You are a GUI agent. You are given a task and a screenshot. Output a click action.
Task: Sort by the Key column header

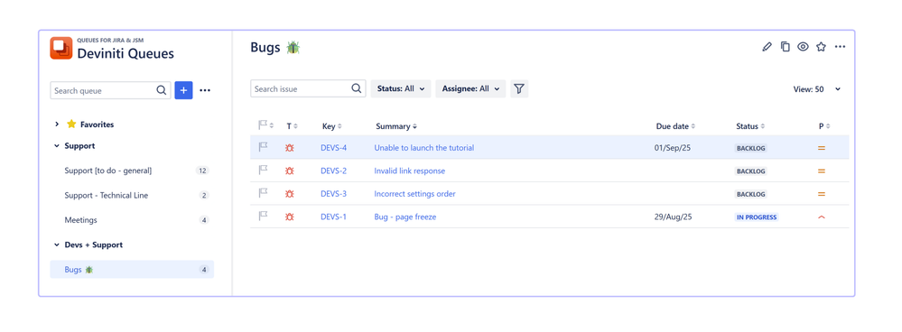332,125
